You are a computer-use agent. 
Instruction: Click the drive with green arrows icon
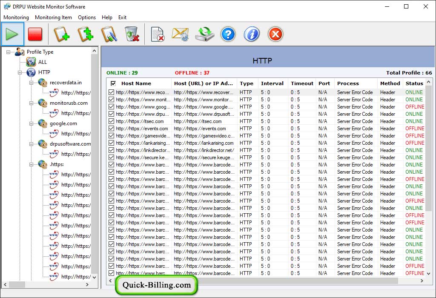(x=204, y=34)
